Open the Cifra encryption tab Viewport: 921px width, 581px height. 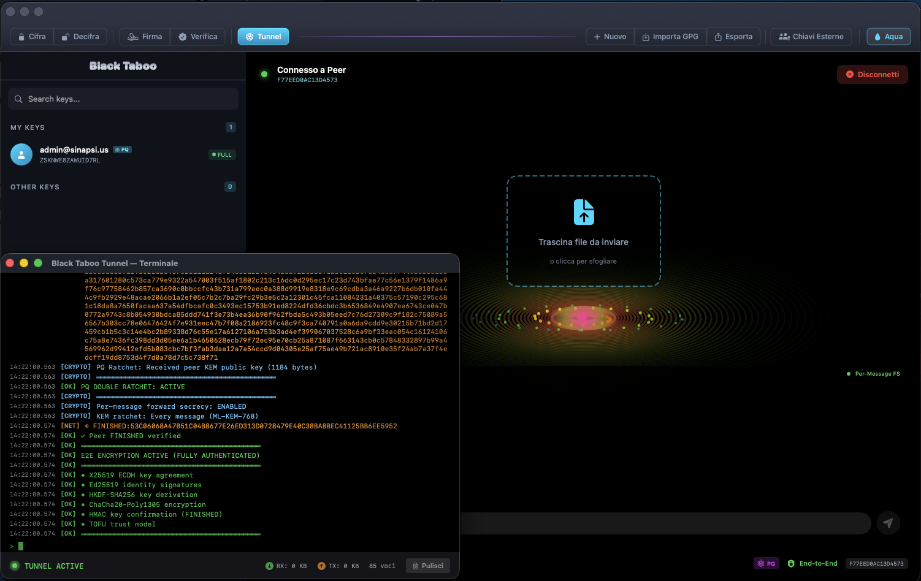[32, 37]
